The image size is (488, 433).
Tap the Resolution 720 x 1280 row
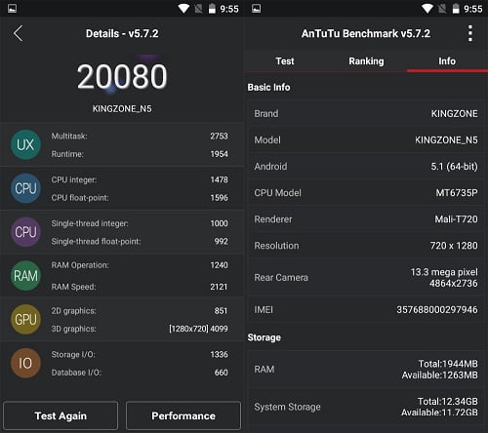tap(366, 246)
